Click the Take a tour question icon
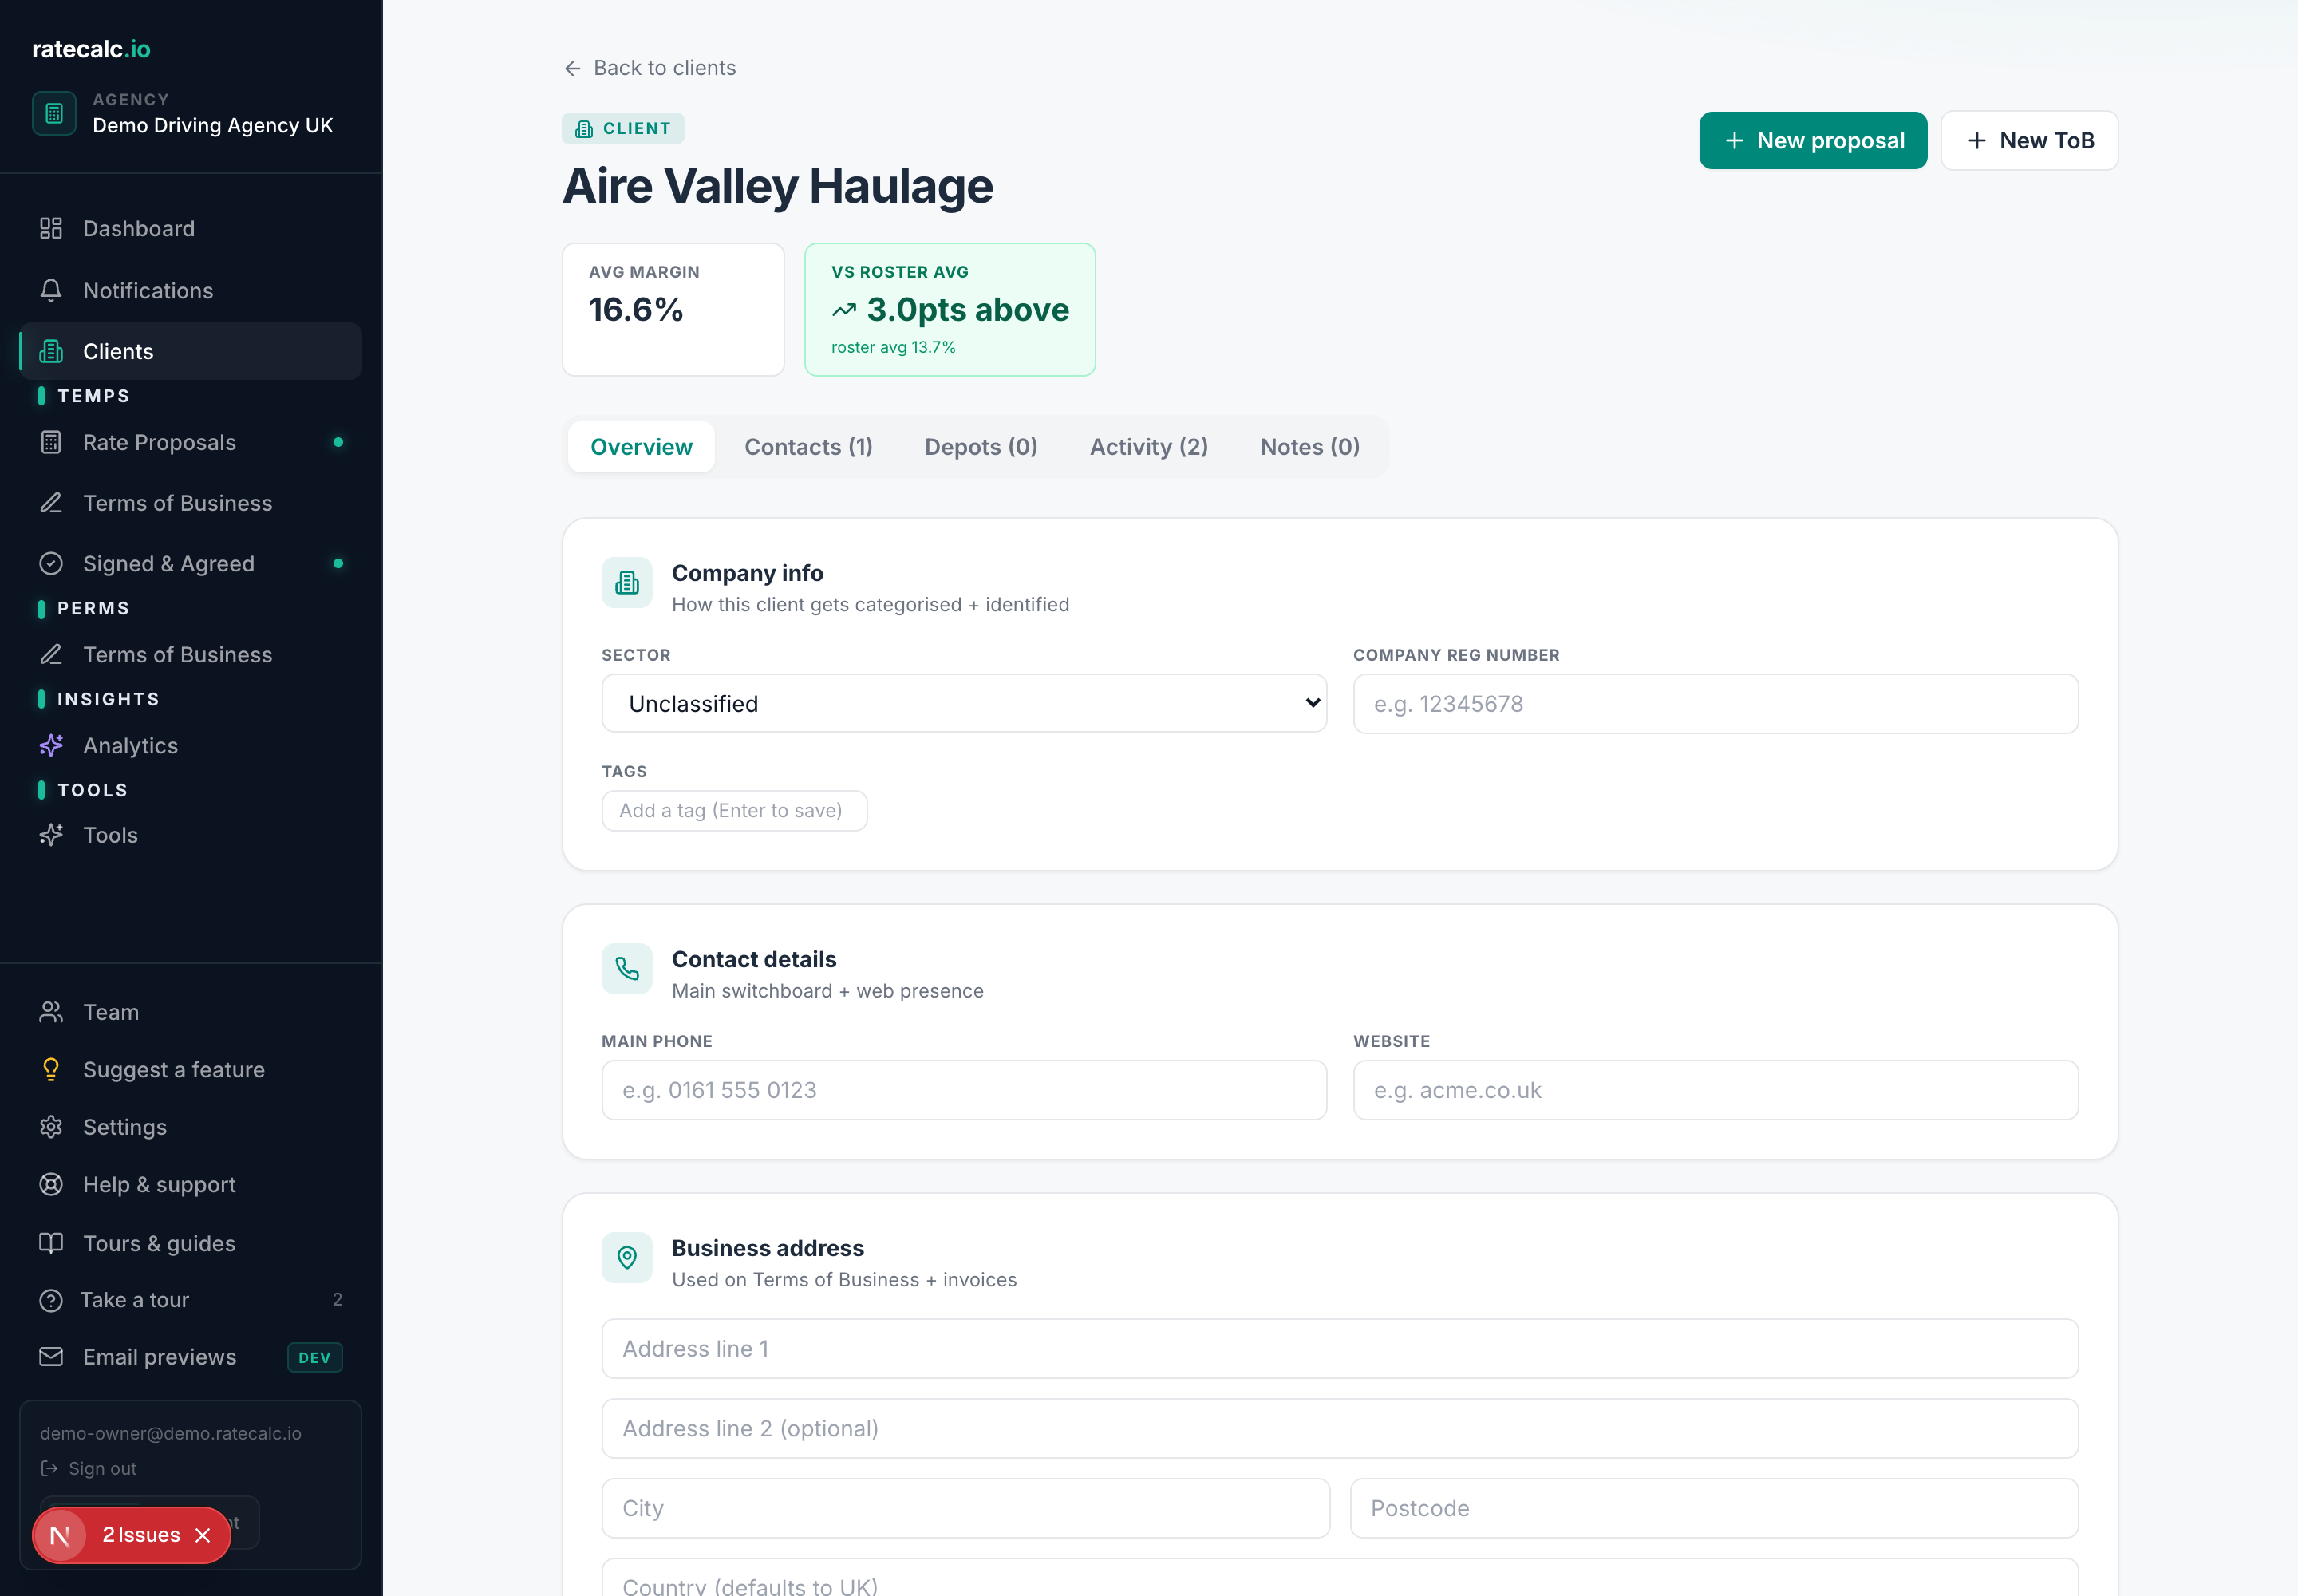The image size is (2298, 1596). pos(51,1300)
